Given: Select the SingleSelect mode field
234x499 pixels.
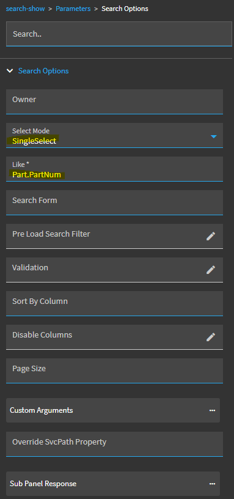Looking at the screenshot, I should [114, 135].
